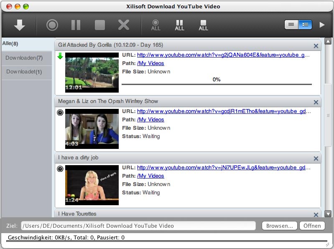Pause ALL downloads toolbar icon
Image resolution: width=334 pixels, height=249 pixels.
point(179,25)
